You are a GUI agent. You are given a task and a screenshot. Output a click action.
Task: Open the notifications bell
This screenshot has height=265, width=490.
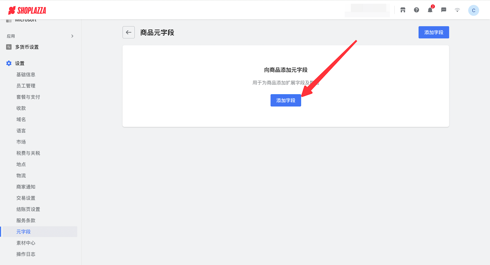pos(430,10)
